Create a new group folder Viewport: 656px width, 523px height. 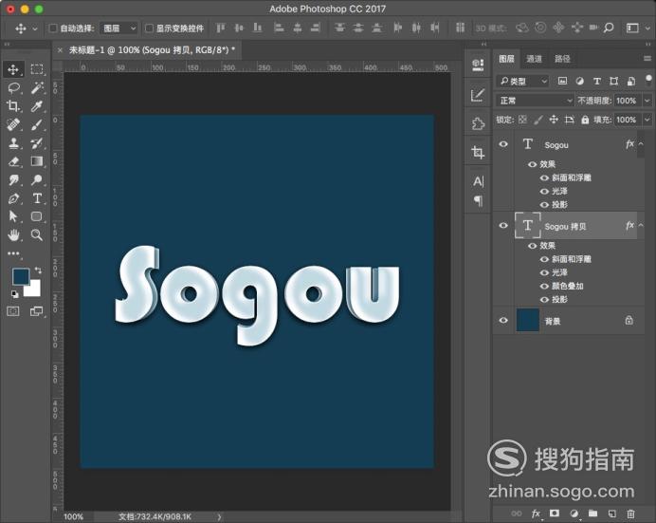pos(592,514)
